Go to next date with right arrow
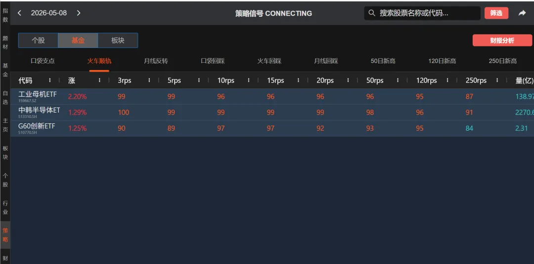534x264 pixels. (x=79, y=13)
